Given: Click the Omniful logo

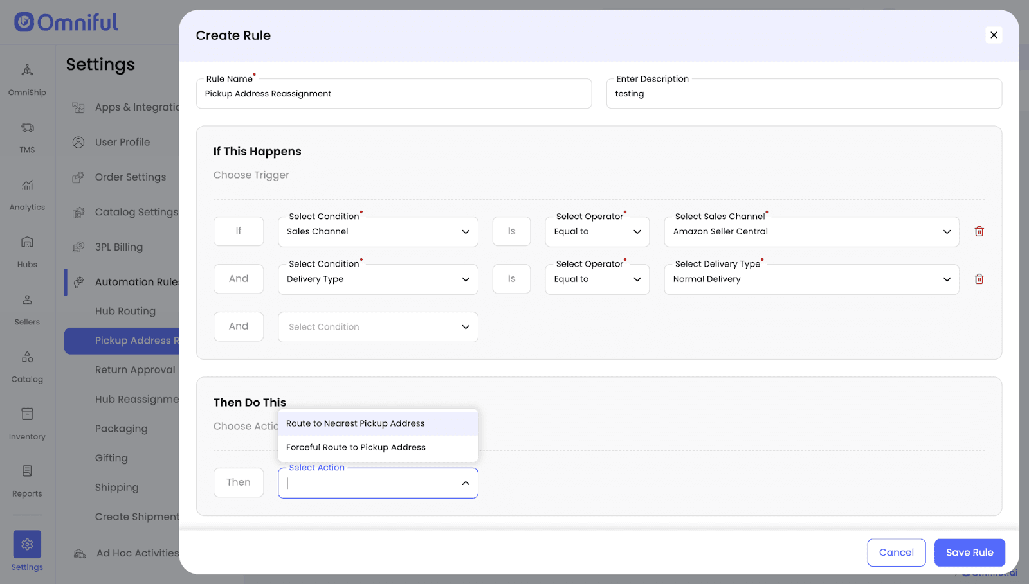Looking at the screenshot, I should (x=66, y=22).
